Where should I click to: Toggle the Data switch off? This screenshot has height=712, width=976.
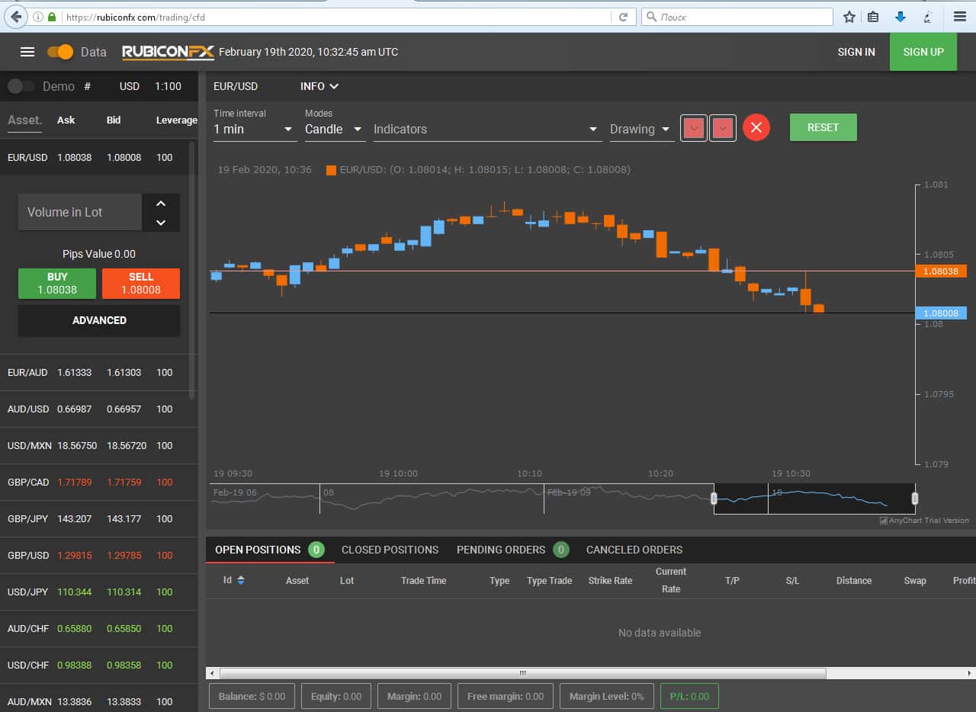[59, 52]
